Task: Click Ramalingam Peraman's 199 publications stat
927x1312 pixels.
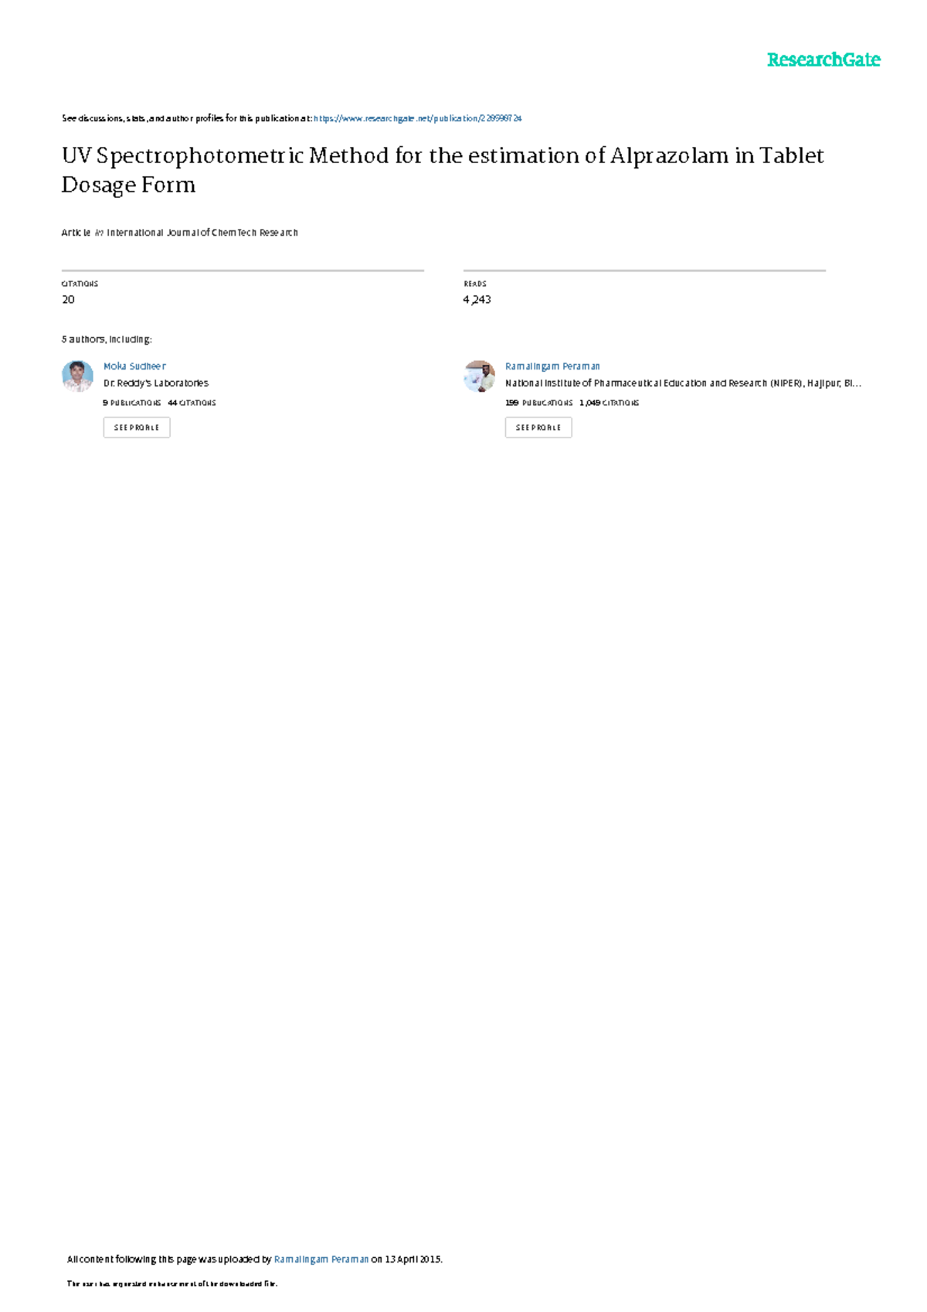Action: (x=538, y=403)
